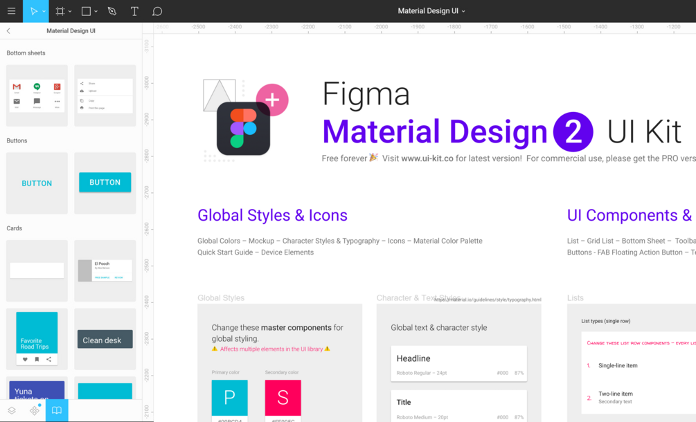Select the Secondary color S swatch
The image size is (696, 422).
pos(283,398)
